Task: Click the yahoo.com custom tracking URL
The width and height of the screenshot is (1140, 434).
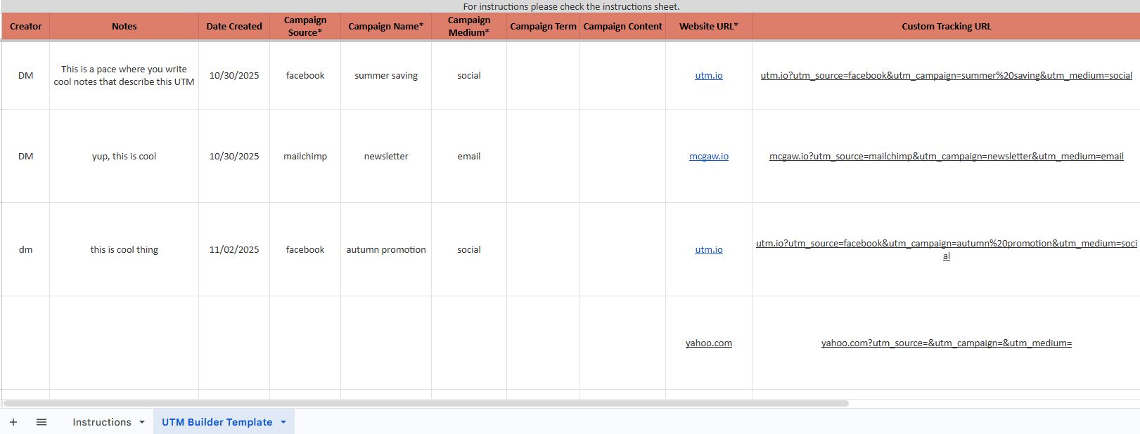Action: [x=946, y=343]
